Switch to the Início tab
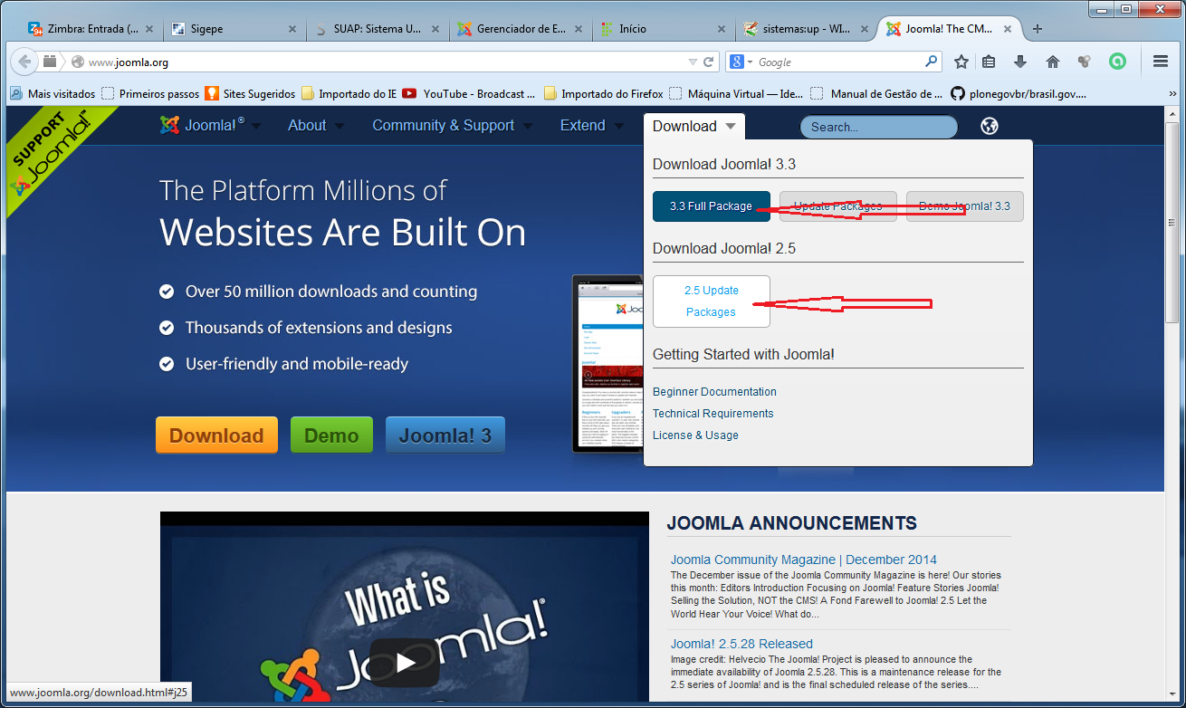This screenshot has height=708, width=1186. tap(663, 29)
